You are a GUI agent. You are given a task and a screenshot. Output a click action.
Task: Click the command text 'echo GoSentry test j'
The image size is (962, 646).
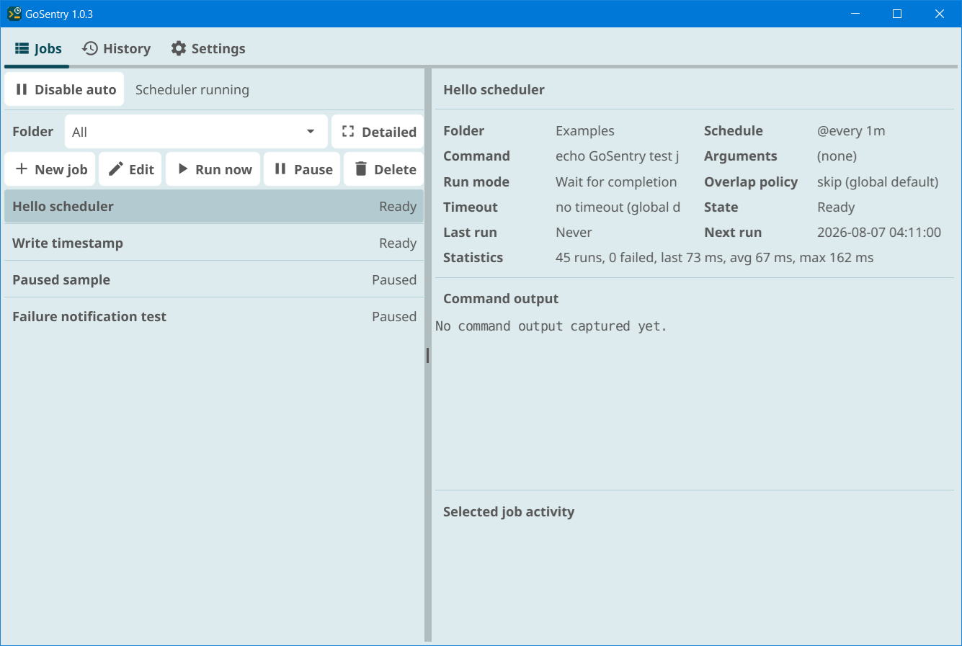coord(618,156)
